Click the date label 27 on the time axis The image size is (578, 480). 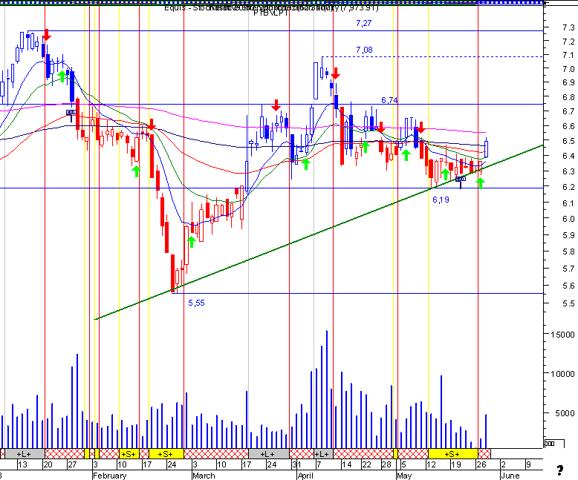[x=72, y=464]
